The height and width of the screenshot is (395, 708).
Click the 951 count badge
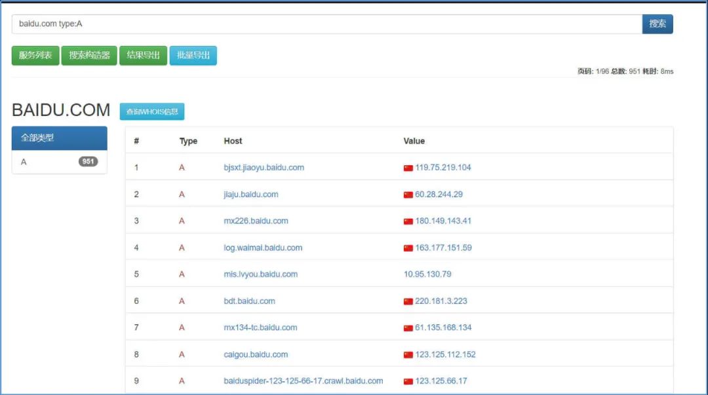[88, 162]
